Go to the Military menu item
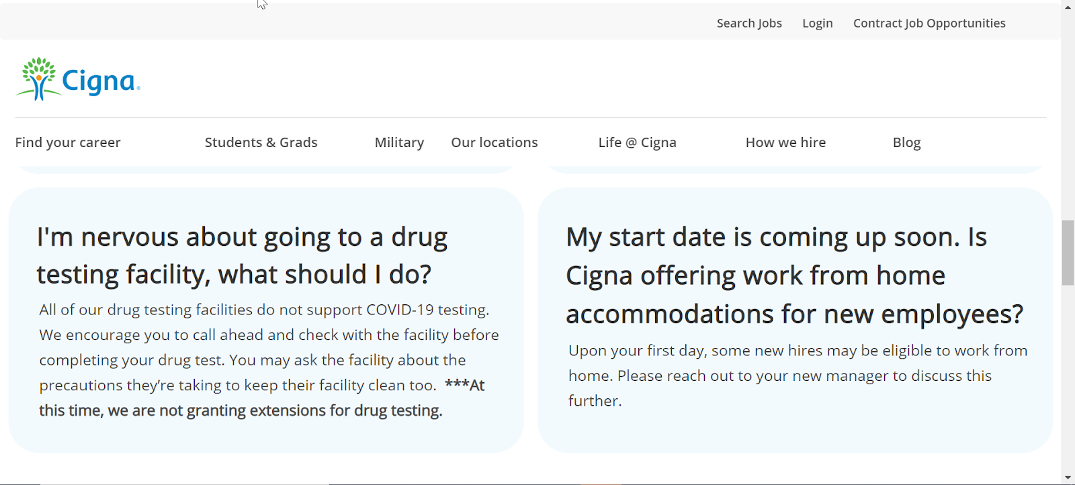This screenshot has height=485, width=1075. (399, 142)
